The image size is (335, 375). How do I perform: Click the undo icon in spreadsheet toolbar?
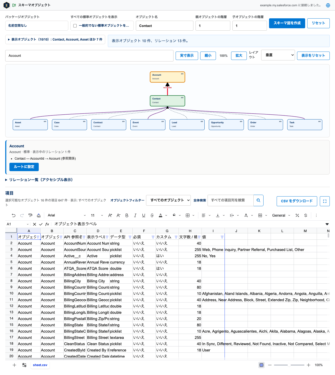[x=14, y=215]
